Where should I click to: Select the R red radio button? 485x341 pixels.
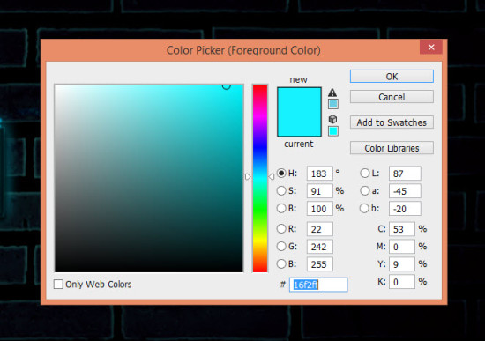click(281, 229)
